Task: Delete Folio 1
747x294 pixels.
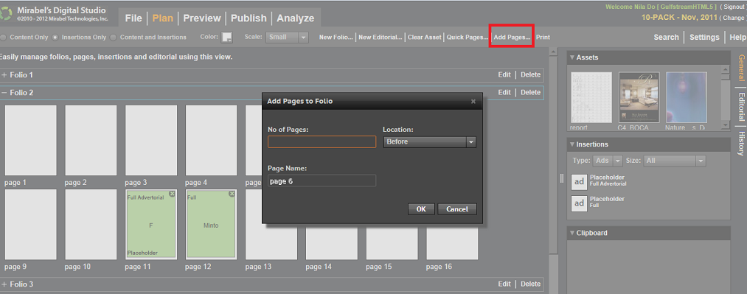Action: point(531,74)
